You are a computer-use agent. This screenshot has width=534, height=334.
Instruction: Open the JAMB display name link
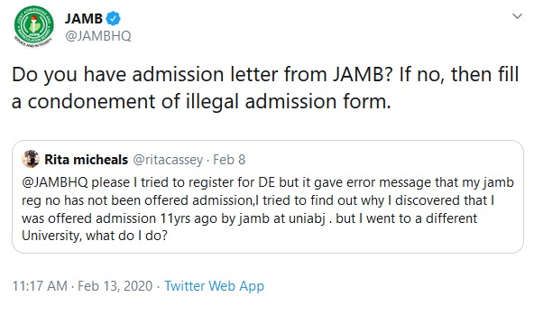84,18
